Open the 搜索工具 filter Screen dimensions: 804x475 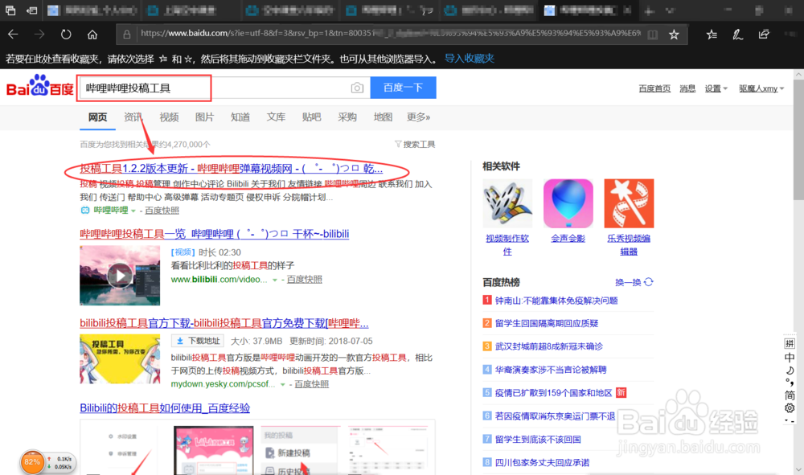click(x=415, y=145)
